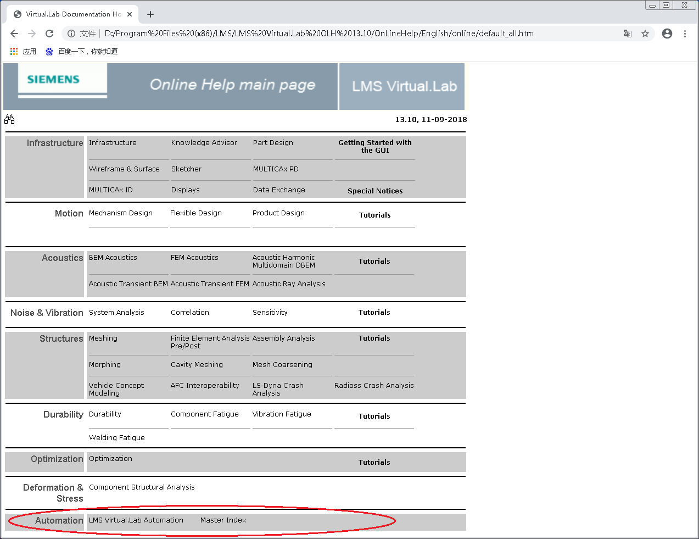Click the bookmark star icon

coord(644,34)
